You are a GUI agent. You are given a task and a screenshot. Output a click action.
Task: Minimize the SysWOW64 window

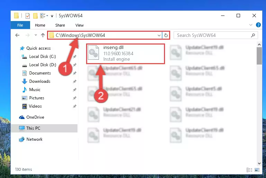[x=223, y=16]
